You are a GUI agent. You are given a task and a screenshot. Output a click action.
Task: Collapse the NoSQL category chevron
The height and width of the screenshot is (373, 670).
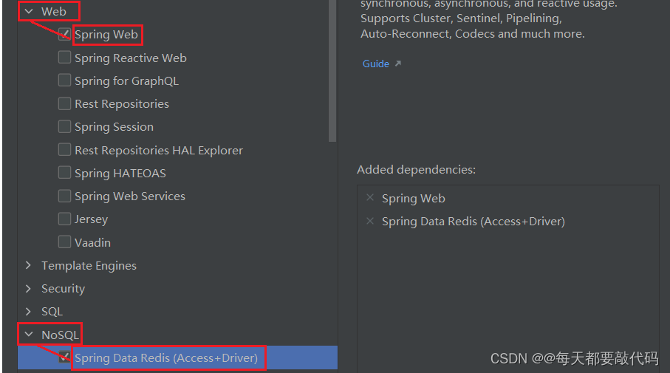pos(29,334)
